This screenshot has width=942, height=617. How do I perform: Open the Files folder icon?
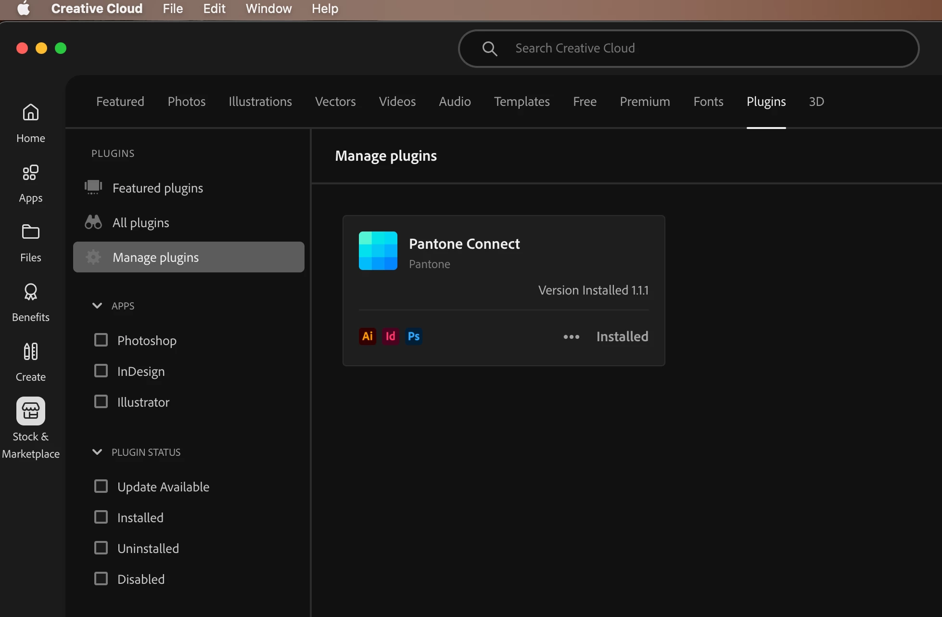[31, 232]
